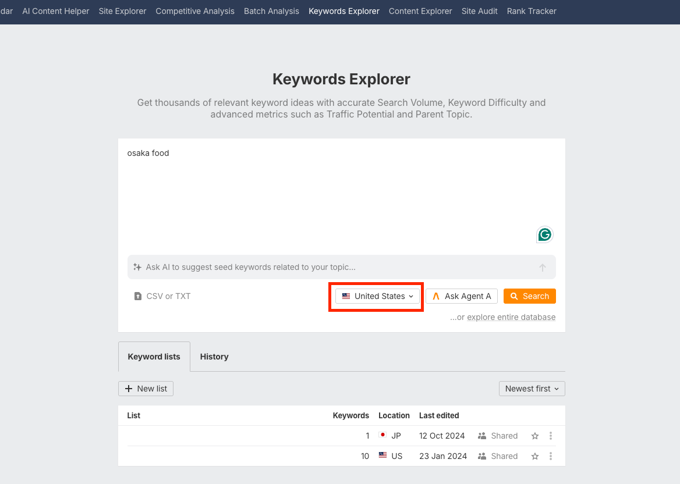
Task: Follow the explore entire database link
Action: (511, 317)
